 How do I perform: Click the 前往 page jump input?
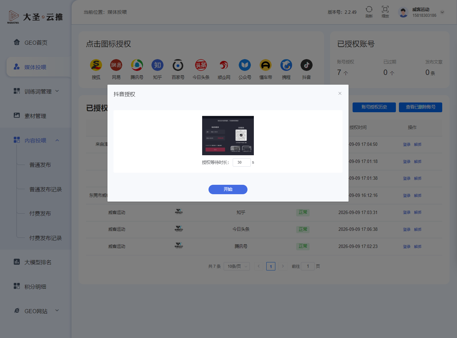(x=308, y=266)
